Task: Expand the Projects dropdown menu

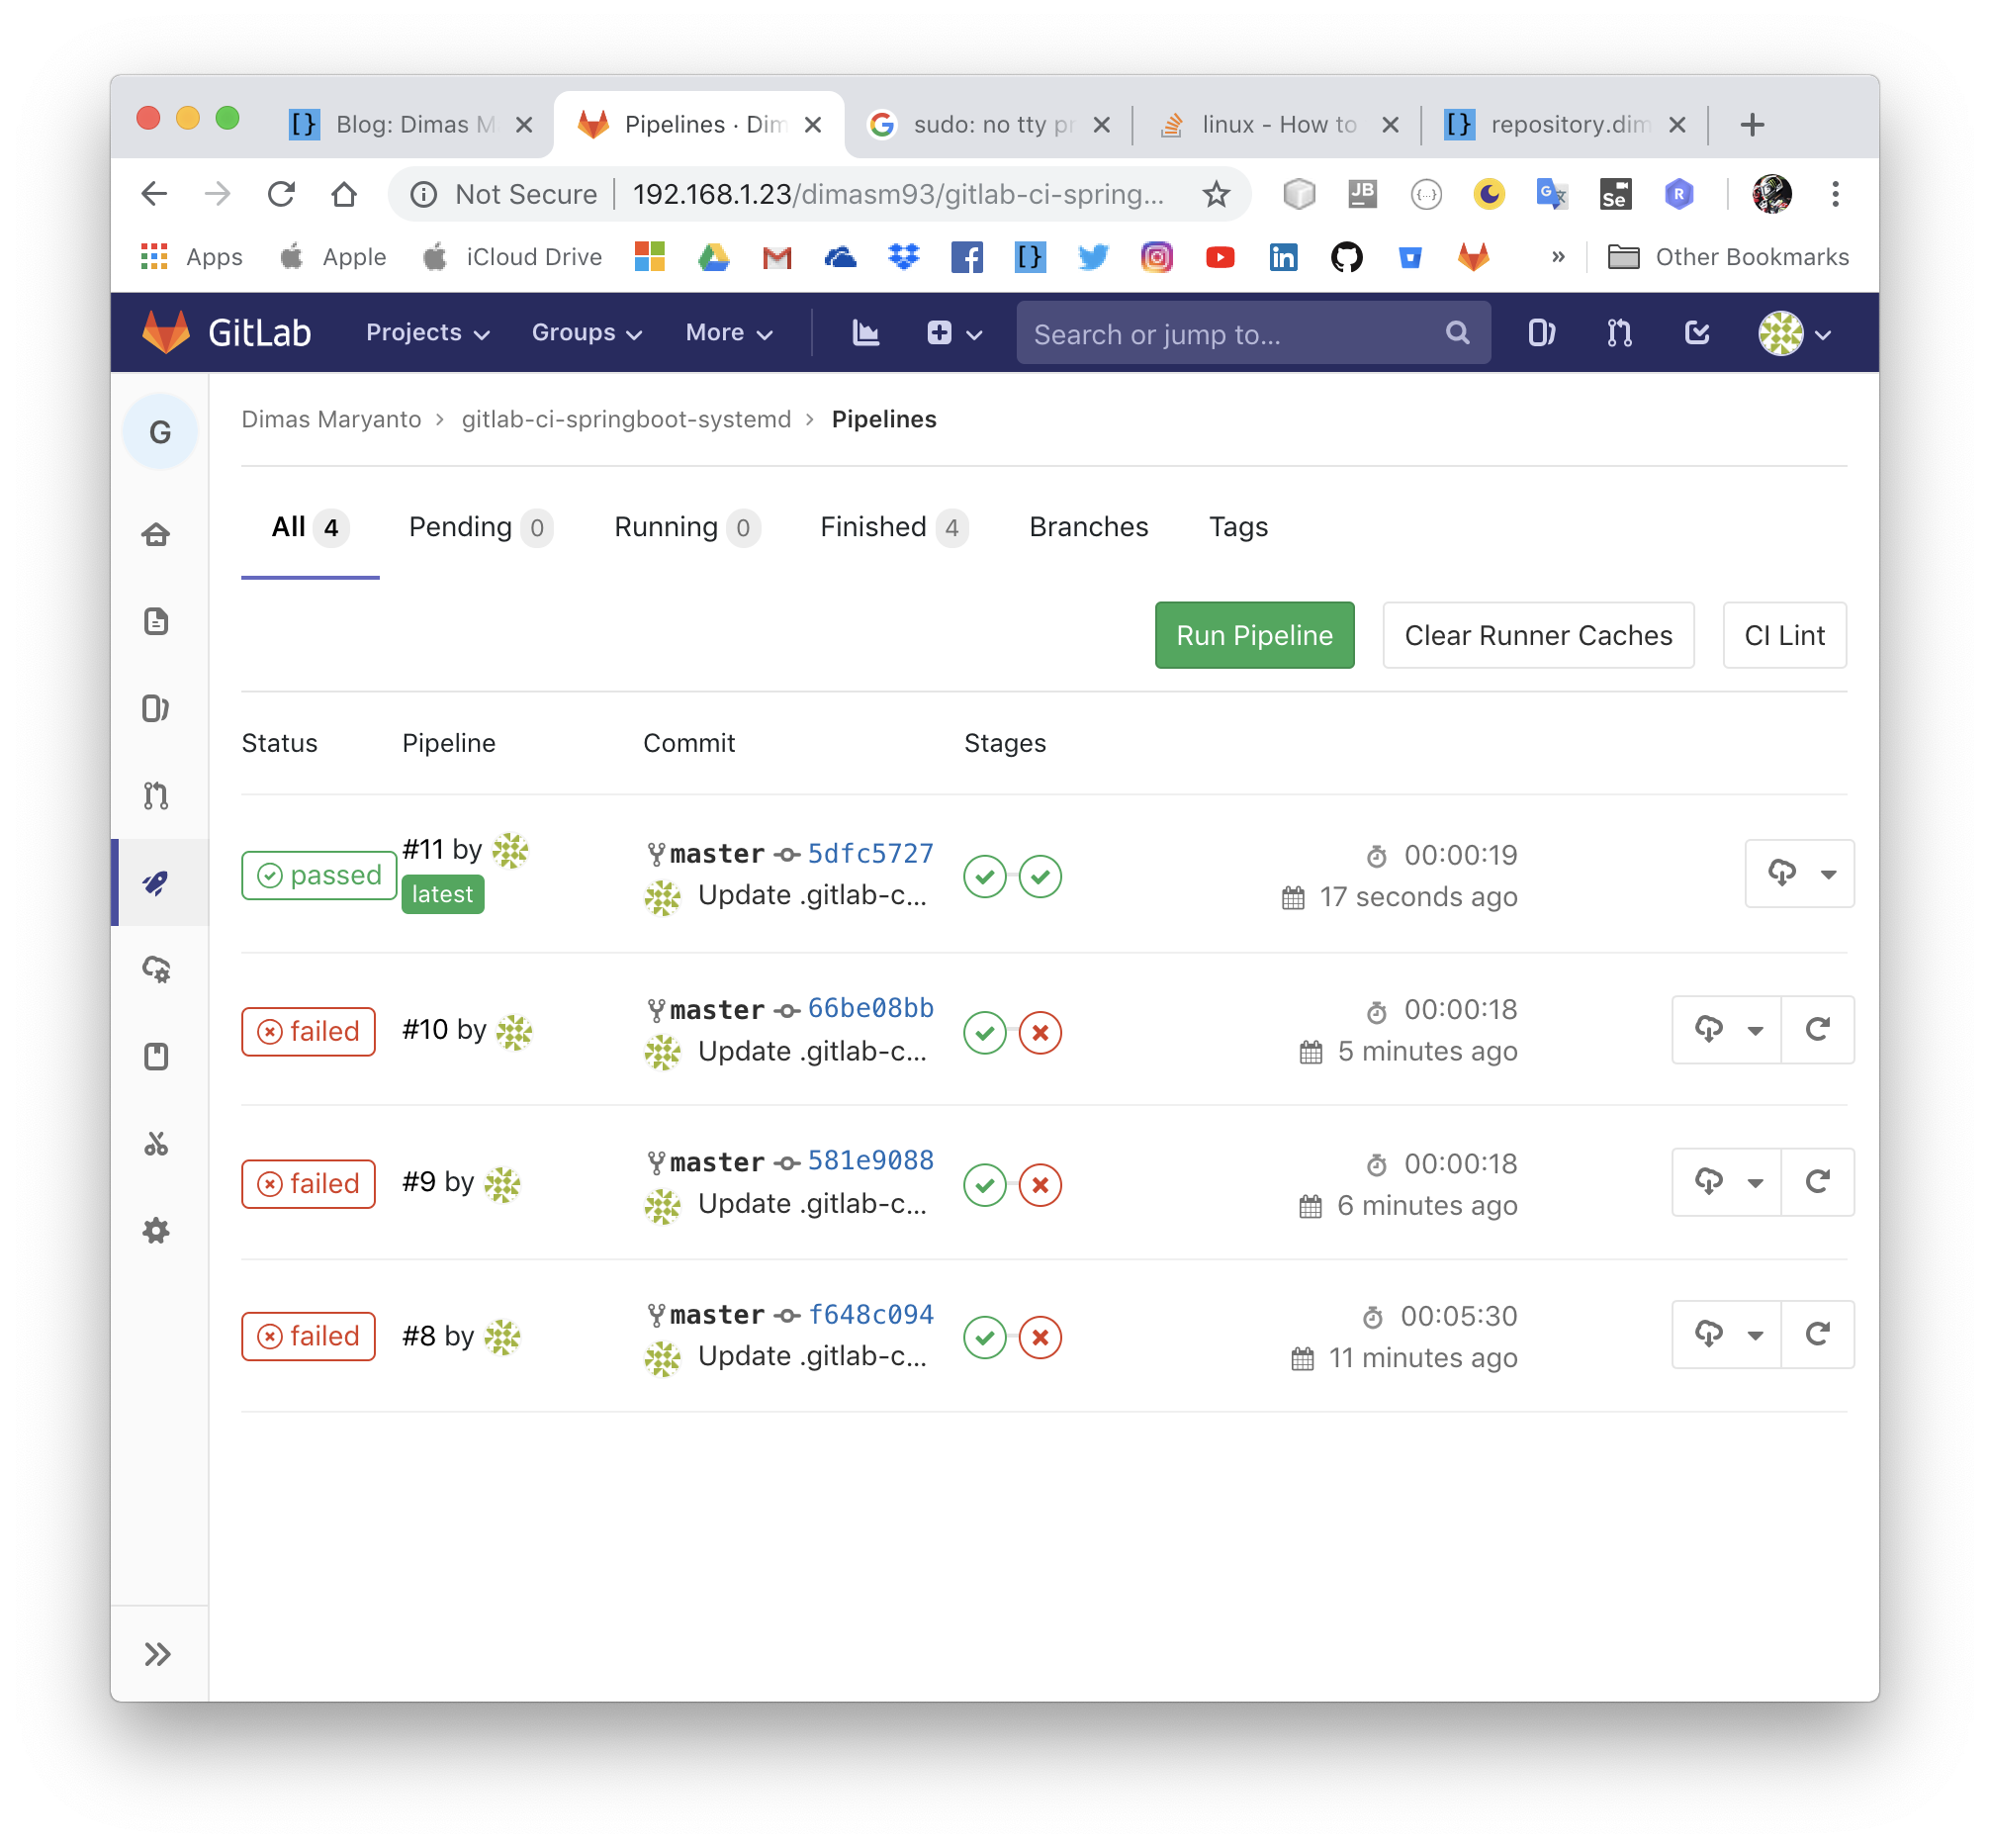Action: click(x=427, y=332)
